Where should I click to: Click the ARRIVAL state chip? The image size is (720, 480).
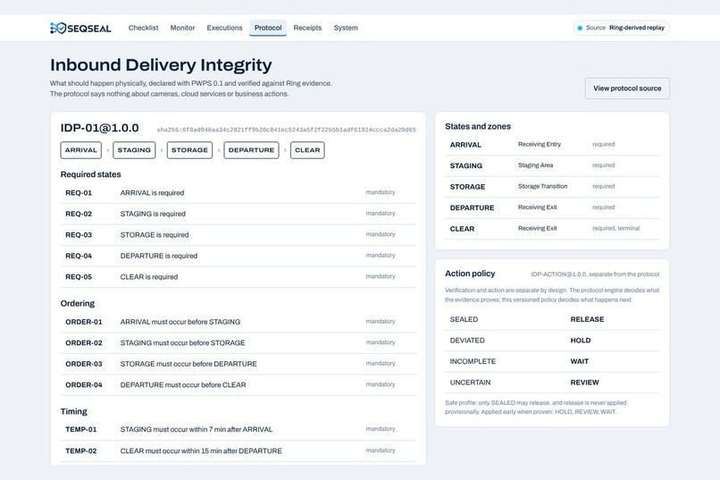pyautogui.click(x=80, y=150)
